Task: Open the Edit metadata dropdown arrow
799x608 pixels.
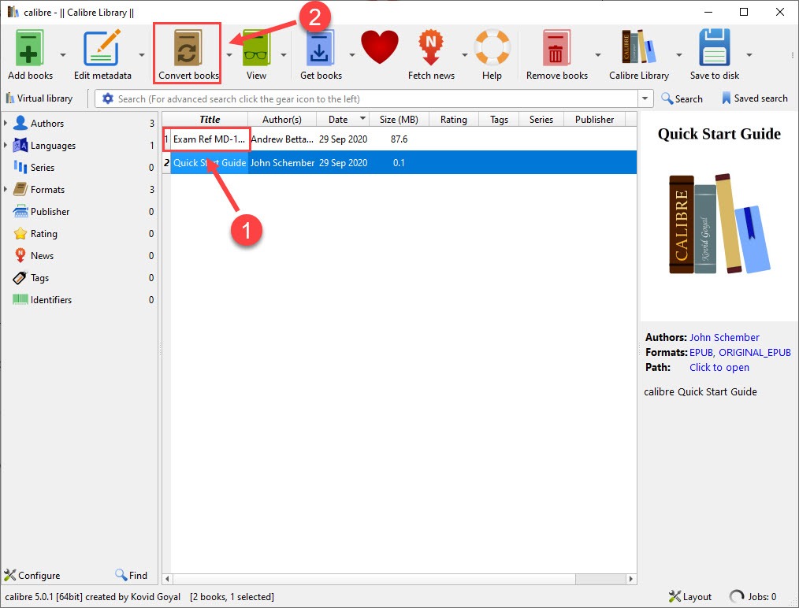Action: tap(141, 54)
